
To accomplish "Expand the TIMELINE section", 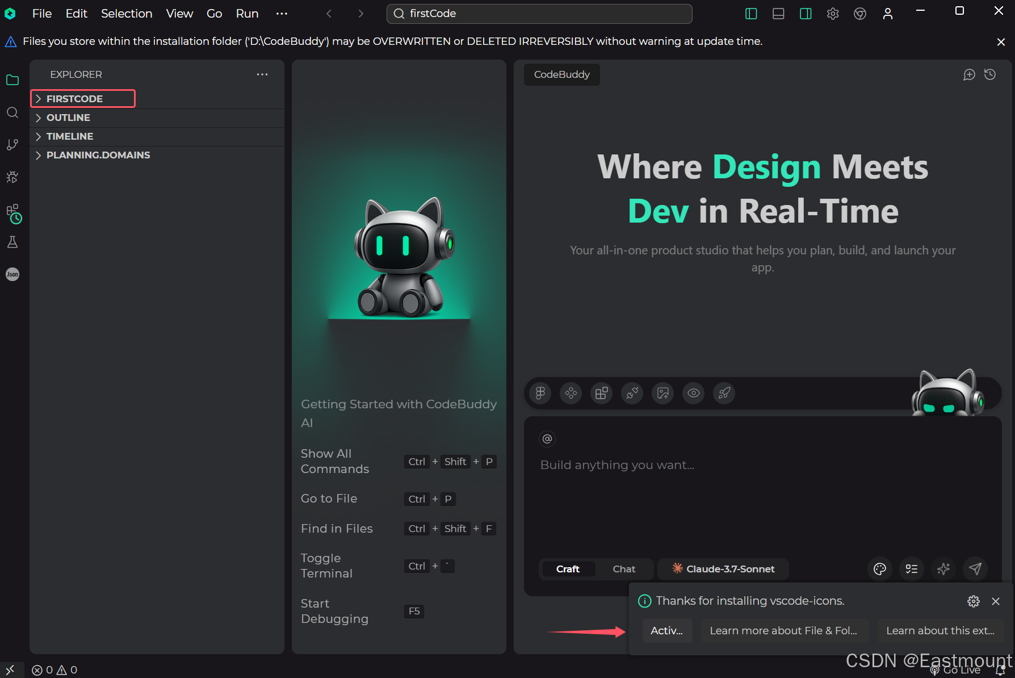I will (157, 136).
